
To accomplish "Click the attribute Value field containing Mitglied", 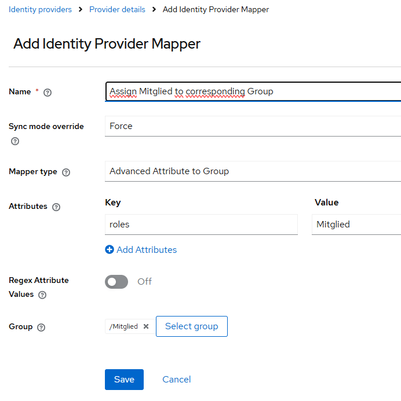I will pos(356,225).
